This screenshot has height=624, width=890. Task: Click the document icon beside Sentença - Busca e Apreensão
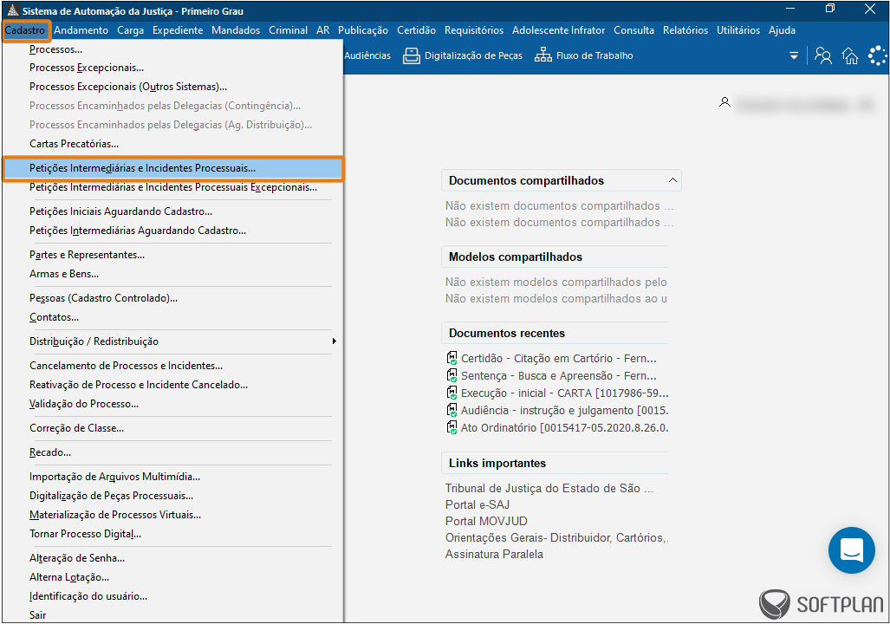pos(451,375)
